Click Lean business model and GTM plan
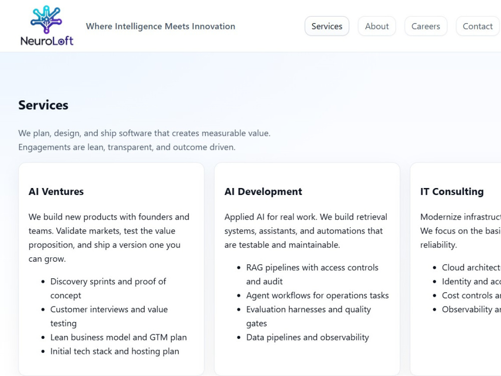The height and width of the screenshot is (376, 501). click(x=119, y=337)
